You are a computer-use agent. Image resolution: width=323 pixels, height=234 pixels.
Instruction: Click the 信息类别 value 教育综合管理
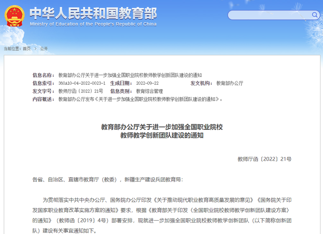click(x=149, y=91)
